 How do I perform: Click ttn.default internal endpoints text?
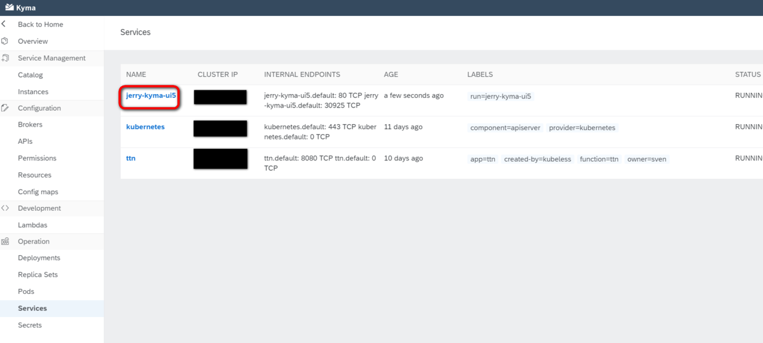[x=320, y=164]
